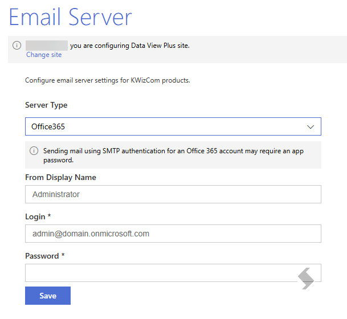Viewport: 347px width, 319px height.
Task: Click the grey arrow logo watermark
Action: 305,279
